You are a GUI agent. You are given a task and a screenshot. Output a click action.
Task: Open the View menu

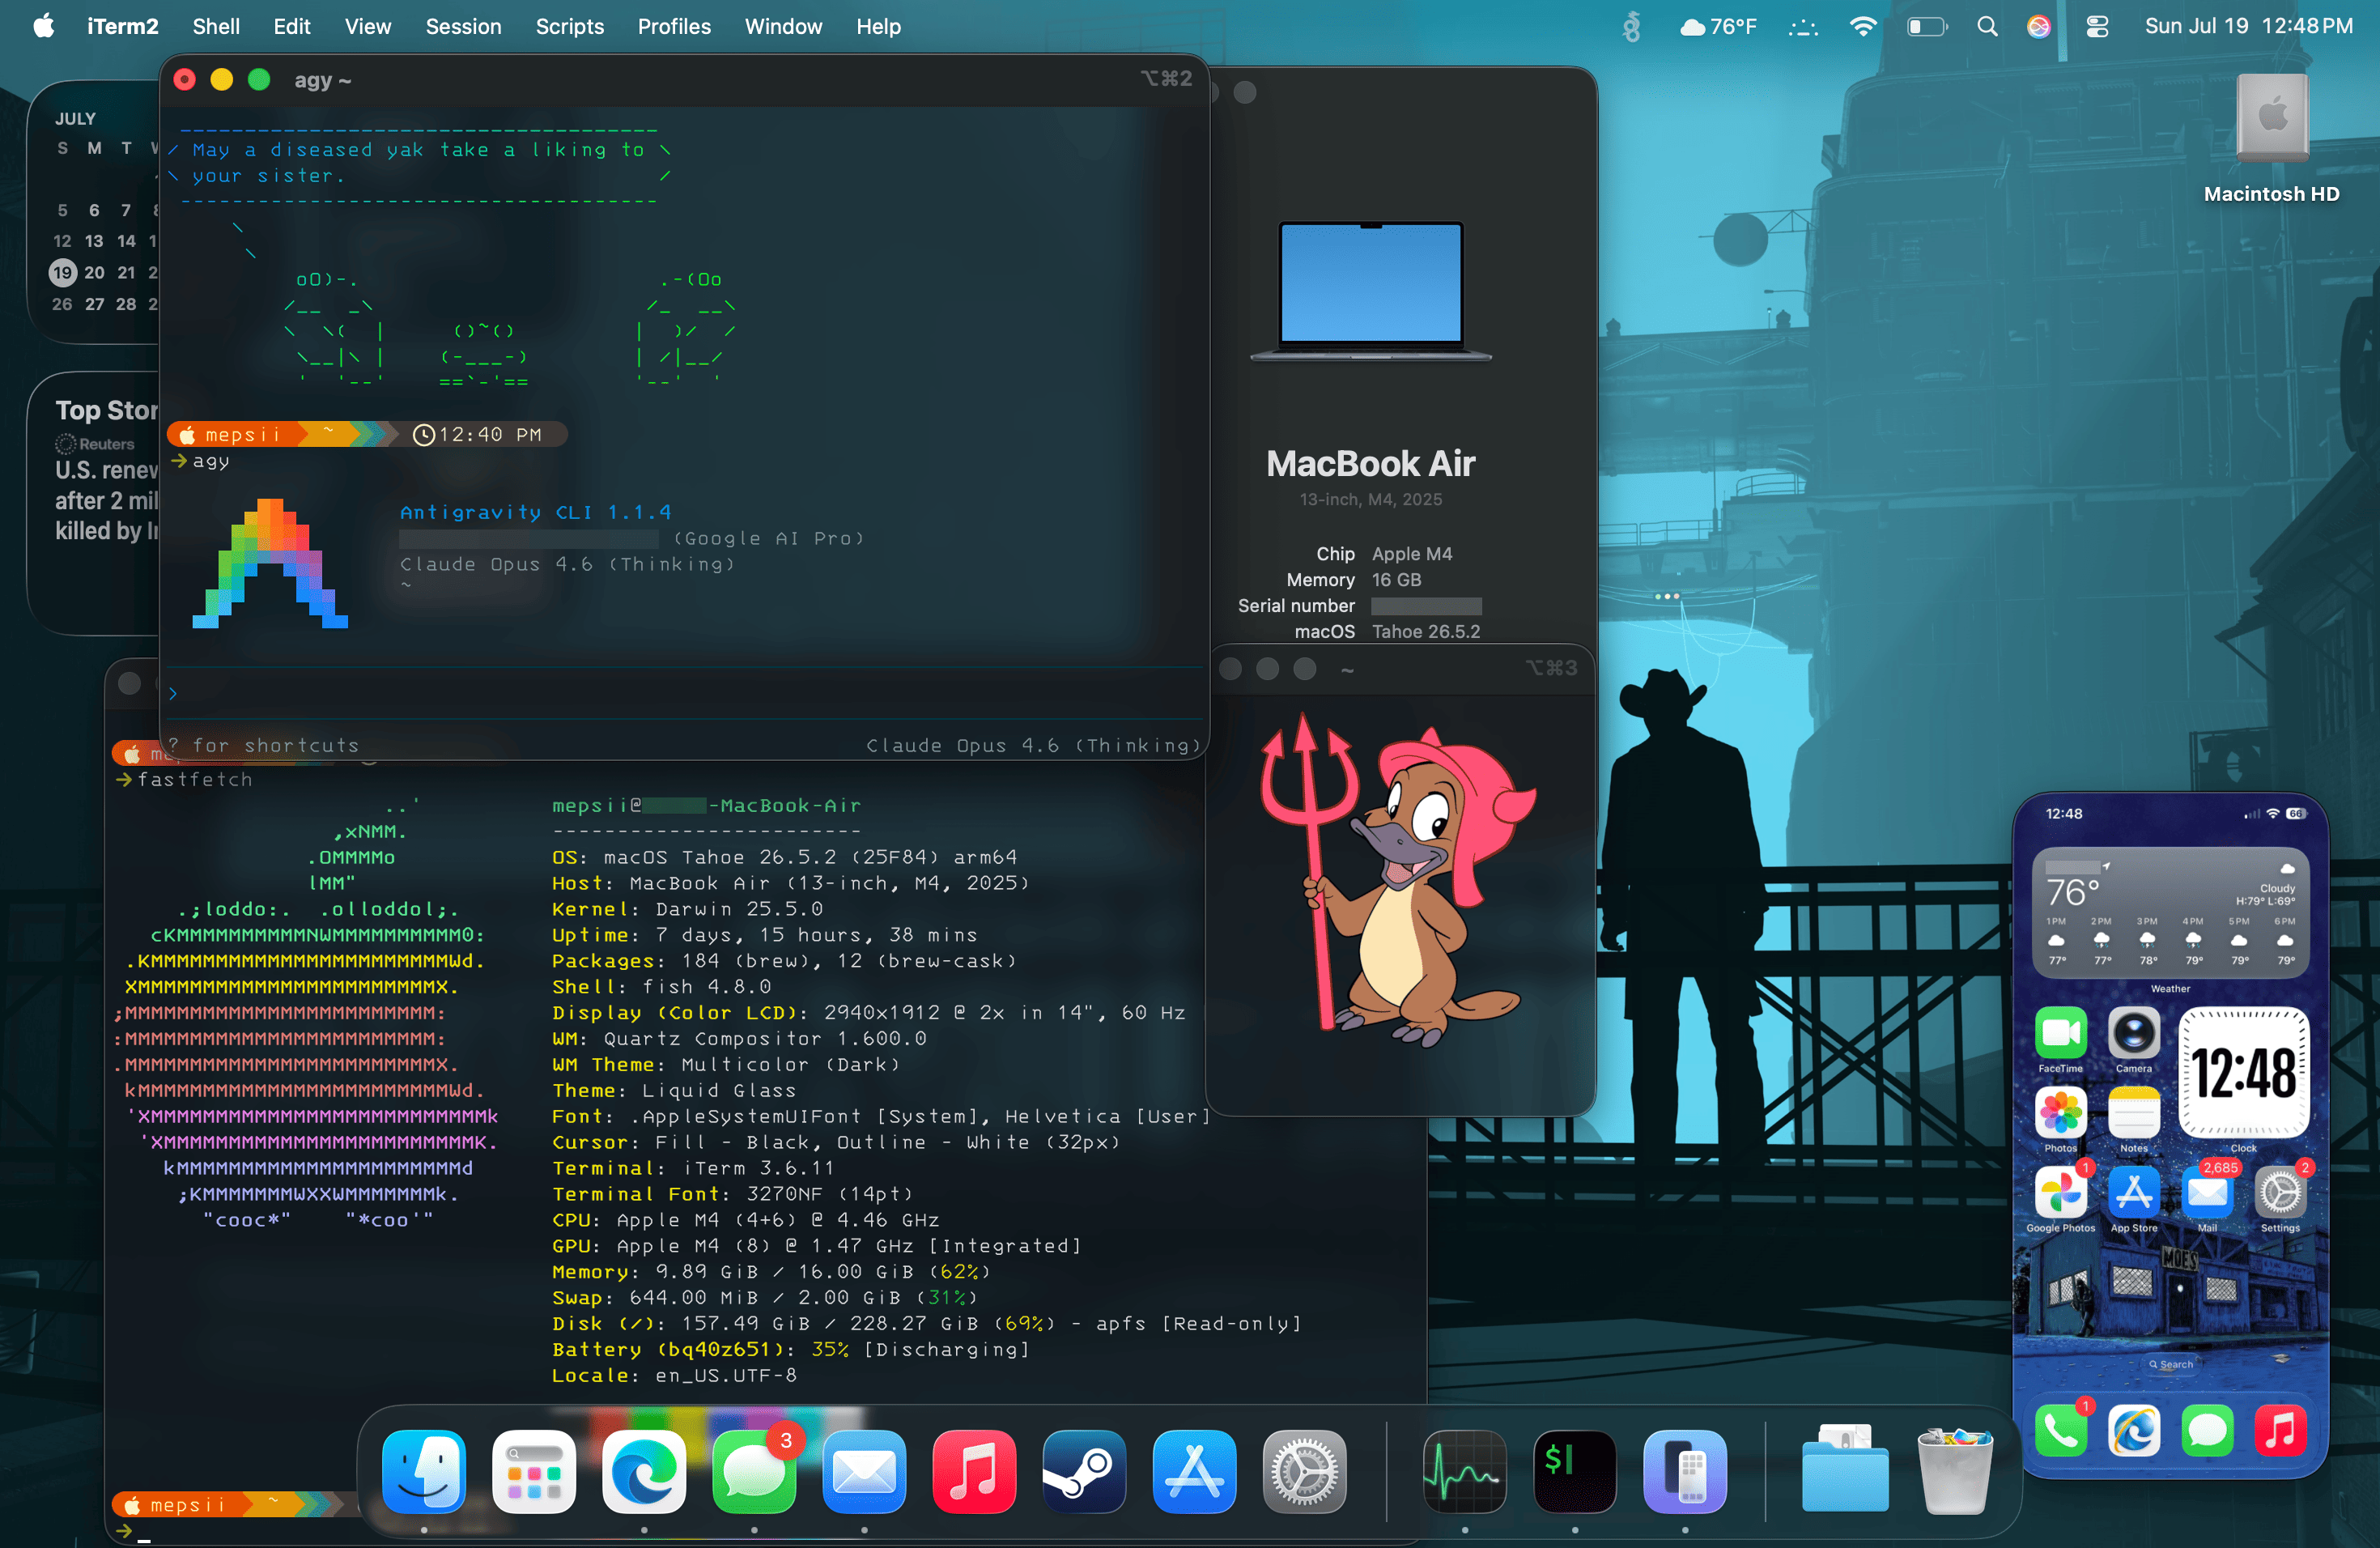click(368, 27)
